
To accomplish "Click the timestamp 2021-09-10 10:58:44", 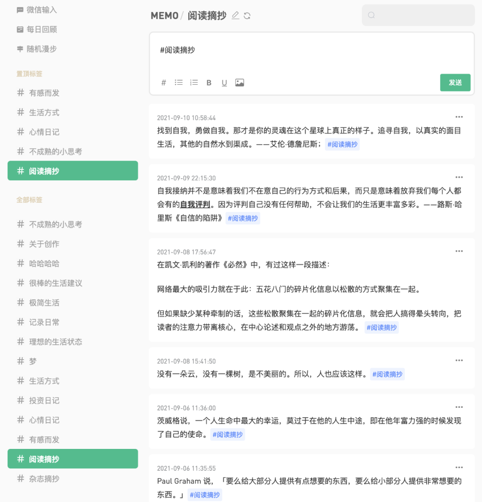I will (x=186, y=118).
